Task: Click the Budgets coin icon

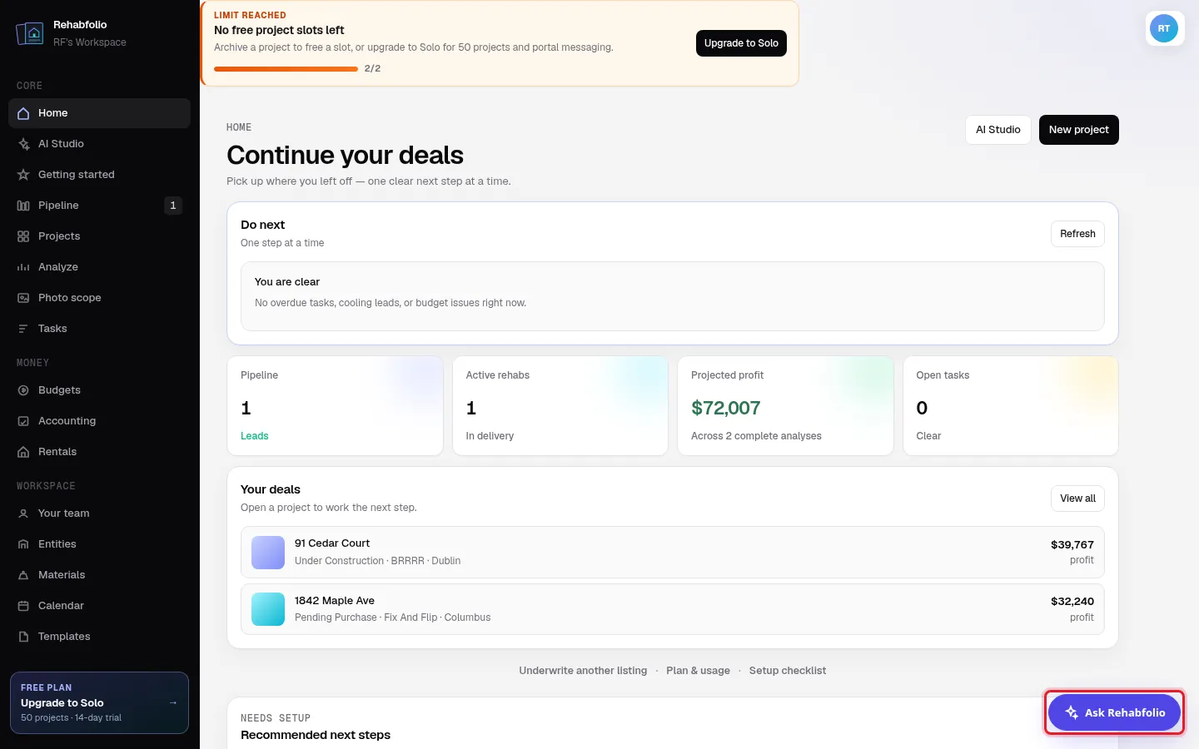Action: click(x=23, y=390)
